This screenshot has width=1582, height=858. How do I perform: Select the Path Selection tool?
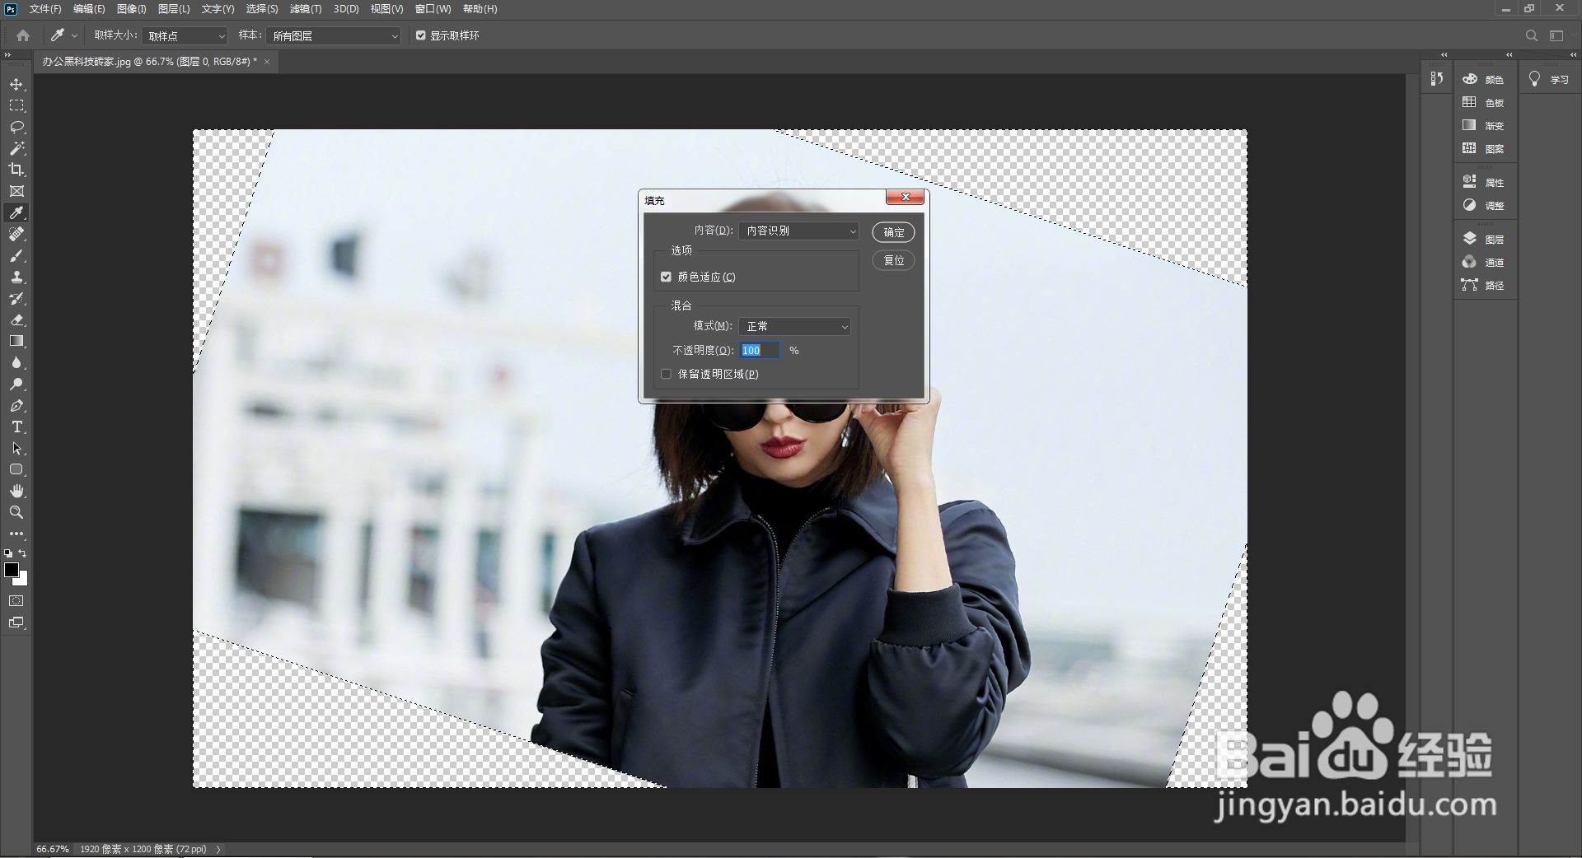tap(16, 449)
